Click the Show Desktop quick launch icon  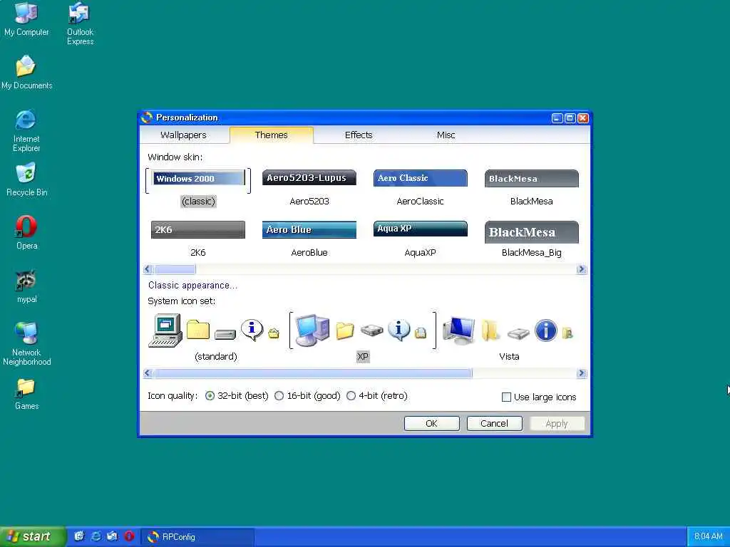point(80,536)
